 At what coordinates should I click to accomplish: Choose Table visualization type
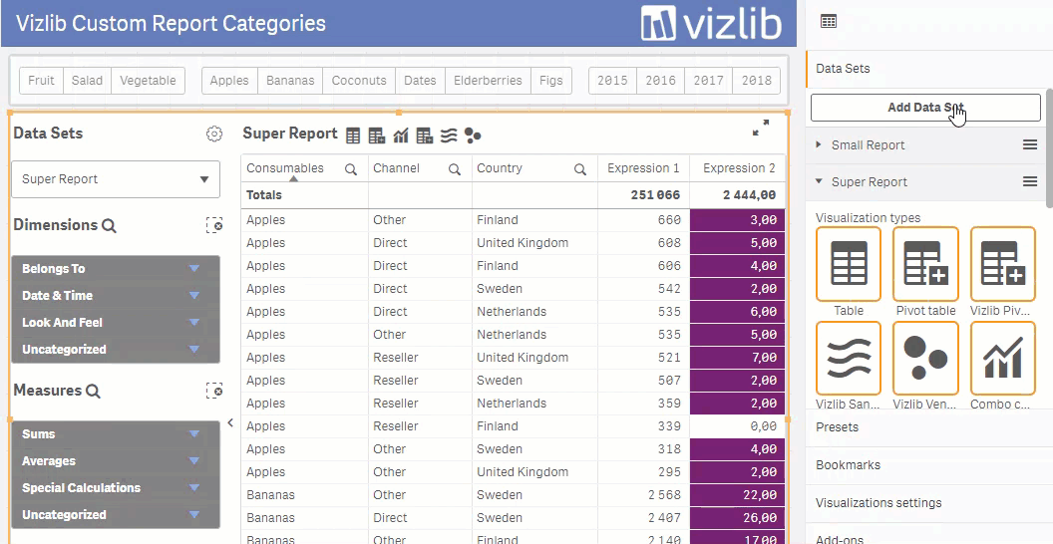(x=849, y=264)
